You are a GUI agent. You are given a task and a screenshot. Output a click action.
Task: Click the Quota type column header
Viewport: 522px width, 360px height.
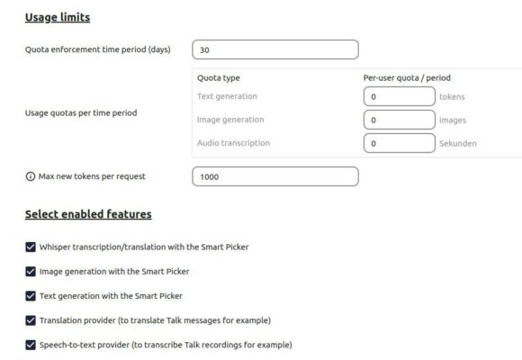pos(219,78)
